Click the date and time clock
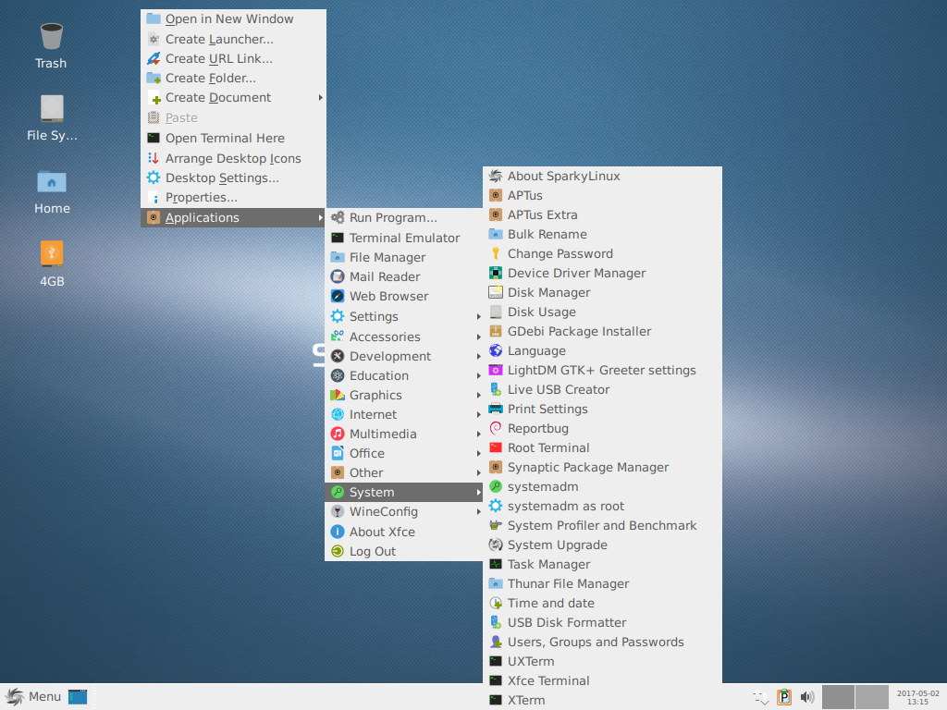947x710 pixels. click(917, 697)
